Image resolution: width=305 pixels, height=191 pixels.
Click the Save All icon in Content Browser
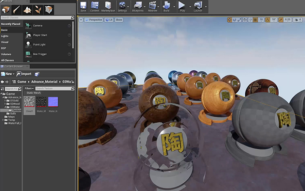tap(37, 74)
